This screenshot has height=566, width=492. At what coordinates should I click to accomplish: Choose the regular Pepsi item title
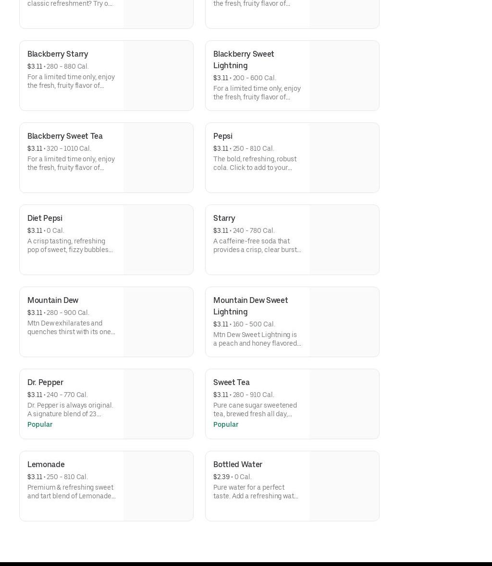click(222, 136)
